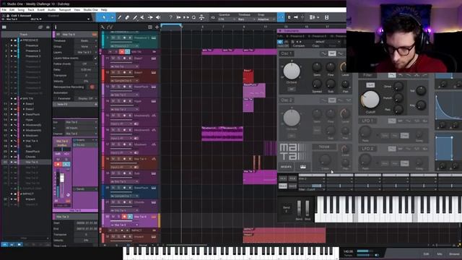Open the View menu
The height and width of the screenshot is (260, 462).
(x=77, y=10)
